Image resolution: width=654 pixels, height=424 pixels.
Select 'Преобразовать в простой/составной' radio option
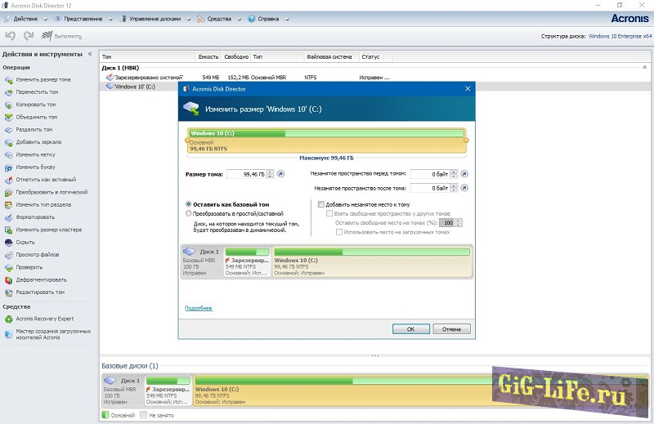(189, 213)
